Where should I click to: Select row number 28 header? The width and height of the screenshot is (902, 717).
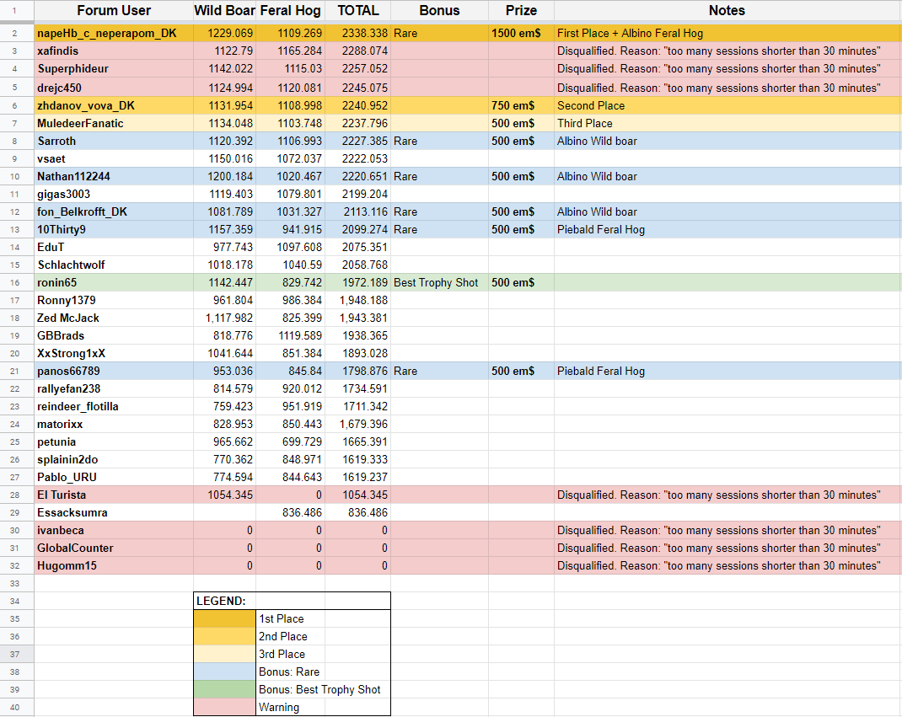coord(16,495)
